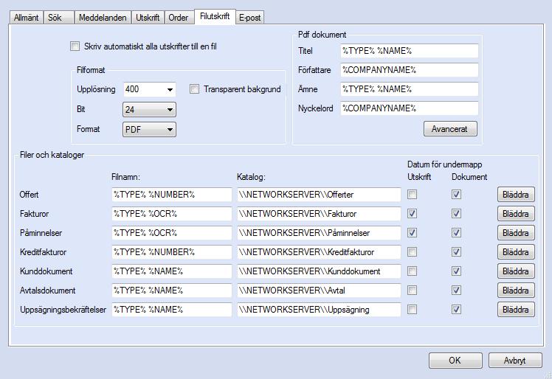Toggle Dokument date subfolder for Uppsägningsbekräftelser
This screenshot has height=379, width=552.
(x=456, y=310)
